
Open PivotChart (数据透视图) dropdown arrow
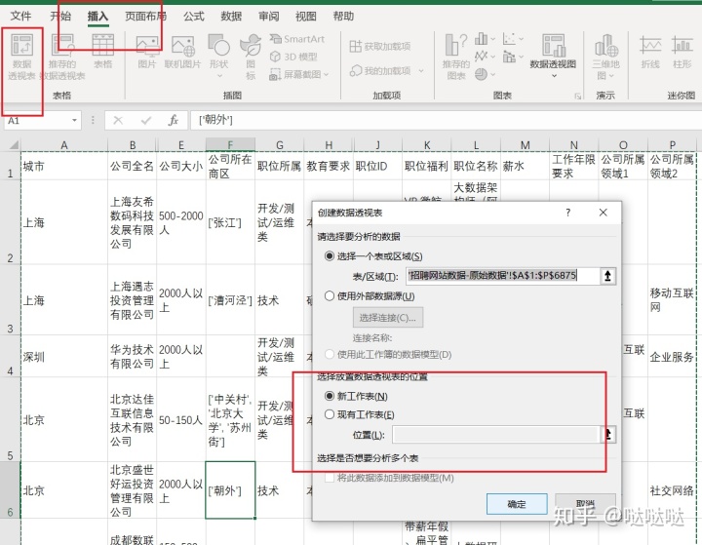(x=554, y=75)
